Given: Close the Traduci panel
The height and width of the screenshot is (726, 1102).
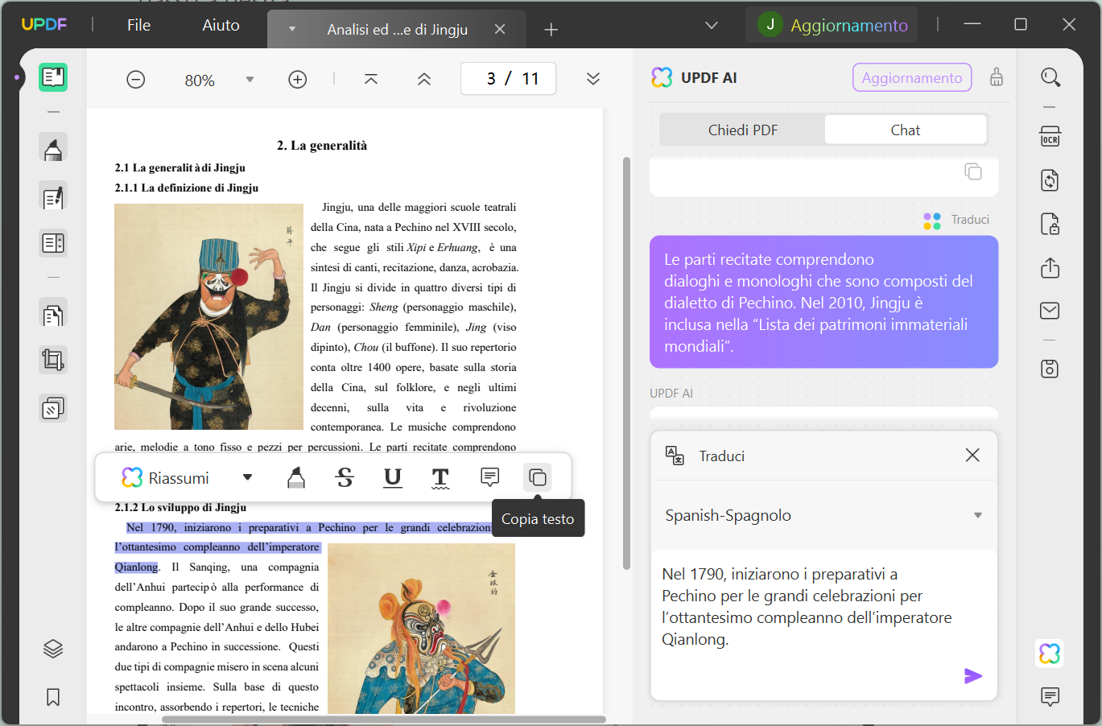Looking at the screenshot, I should coord(972,456).
